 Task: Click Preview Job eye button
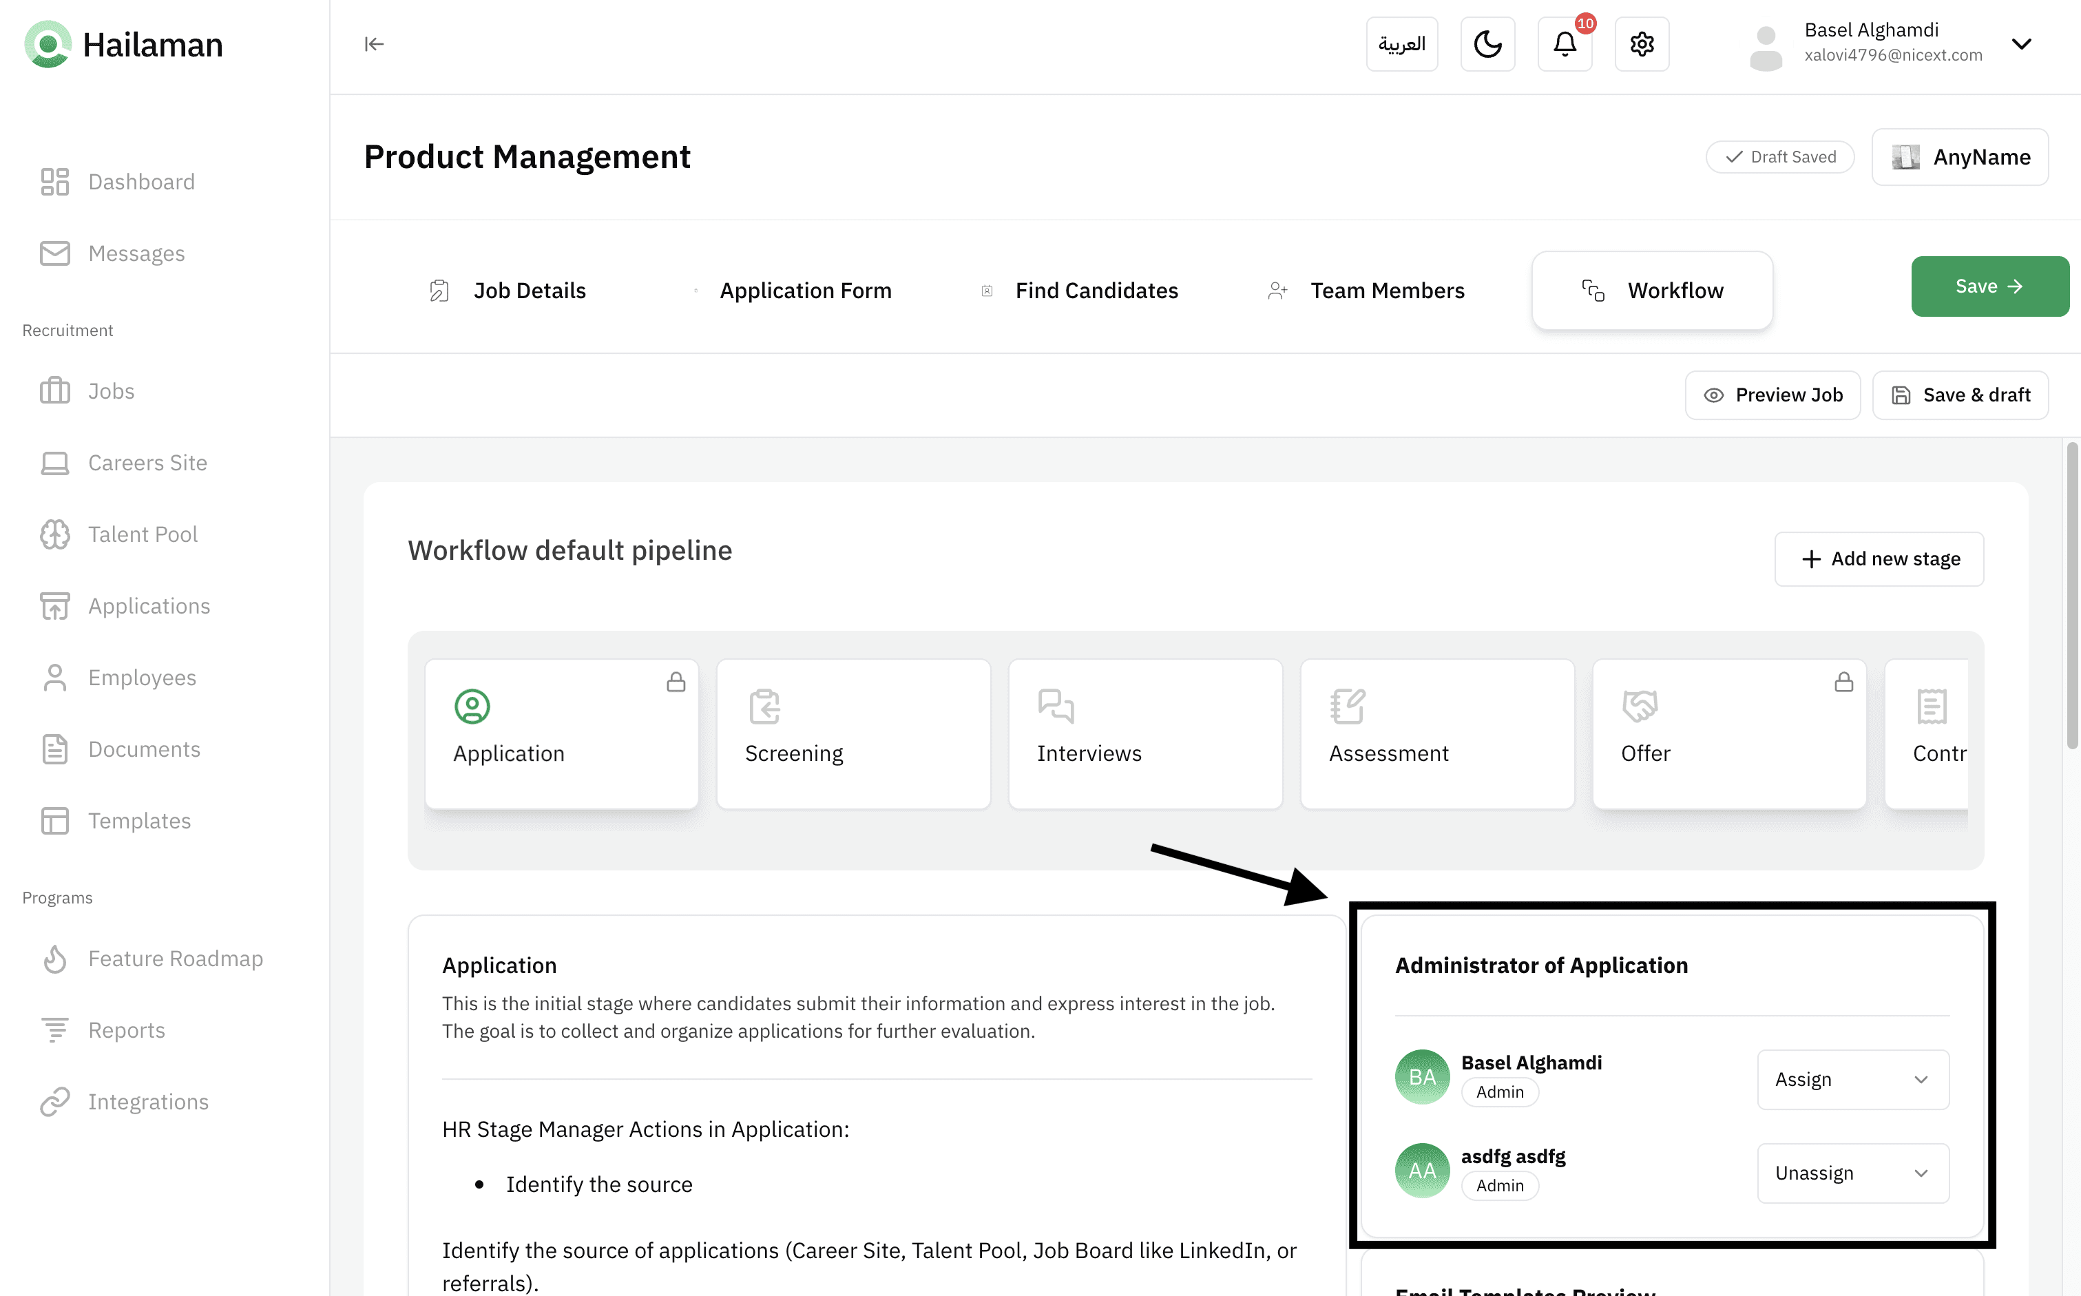pos(1772,395)
